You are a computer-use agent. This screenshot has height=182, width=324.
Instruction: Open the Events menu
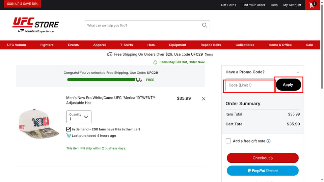coord(73,45)
